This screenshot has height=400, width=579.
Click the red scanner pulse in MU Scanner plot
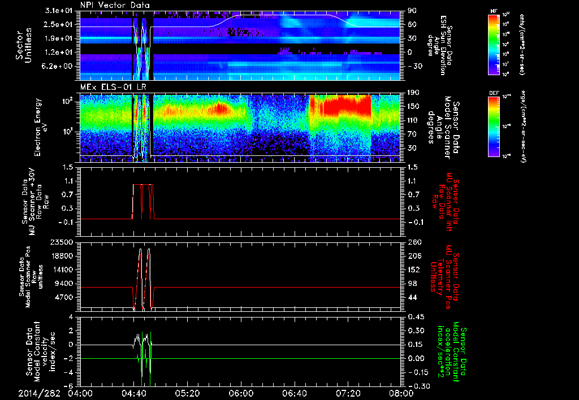click(x=142, y=201)
